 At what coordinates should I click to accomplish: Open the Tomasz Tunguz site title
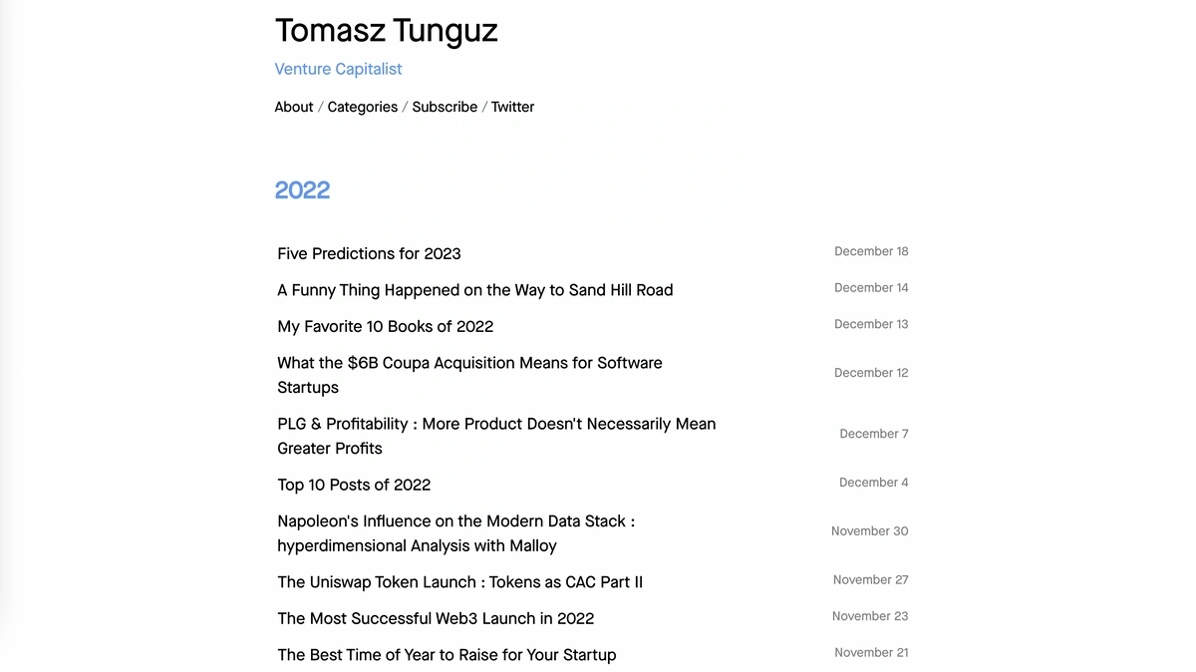pos(386,31)
